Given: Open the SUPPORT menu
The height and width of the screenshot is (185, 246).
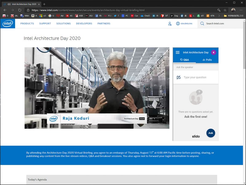Looking at the screenshot, I should click(x=45, y=24).
